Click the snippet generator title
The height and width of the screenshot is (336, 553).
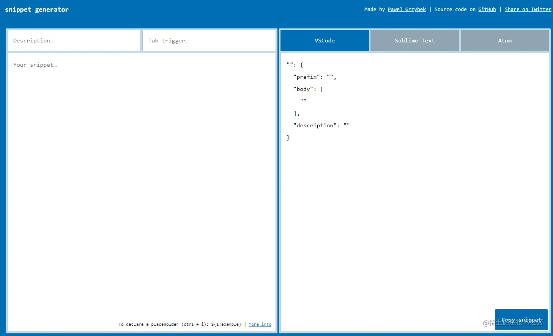point(37,9)
